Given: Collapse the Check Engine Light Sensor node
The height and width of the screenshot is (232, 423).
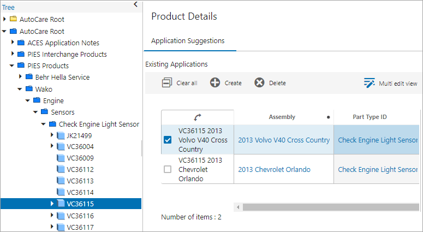Looking at the screenshot, I should tap(44, 123).
